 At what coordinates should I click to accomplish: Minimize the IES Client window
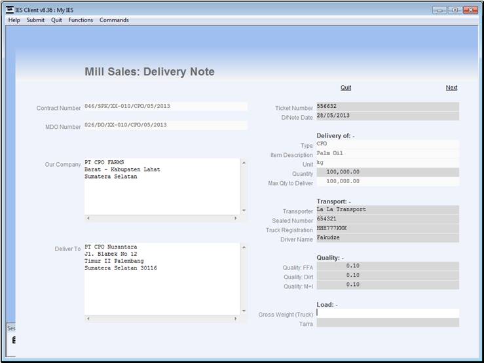coord(439,10)
